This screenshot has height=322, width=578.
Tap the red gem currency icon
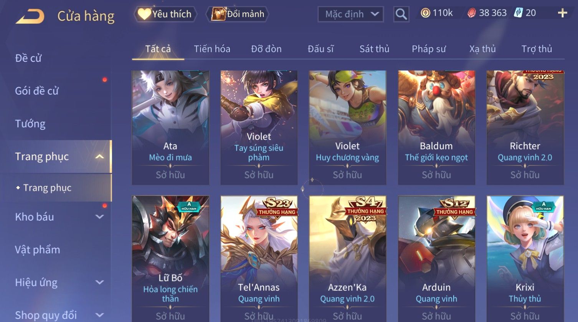[472, 13]
